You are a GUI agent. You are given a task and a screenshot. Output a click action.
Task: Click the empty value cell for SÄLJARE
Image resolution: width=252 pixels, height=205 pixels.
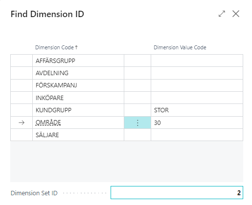pyautogui.click(x=197, y=135)
